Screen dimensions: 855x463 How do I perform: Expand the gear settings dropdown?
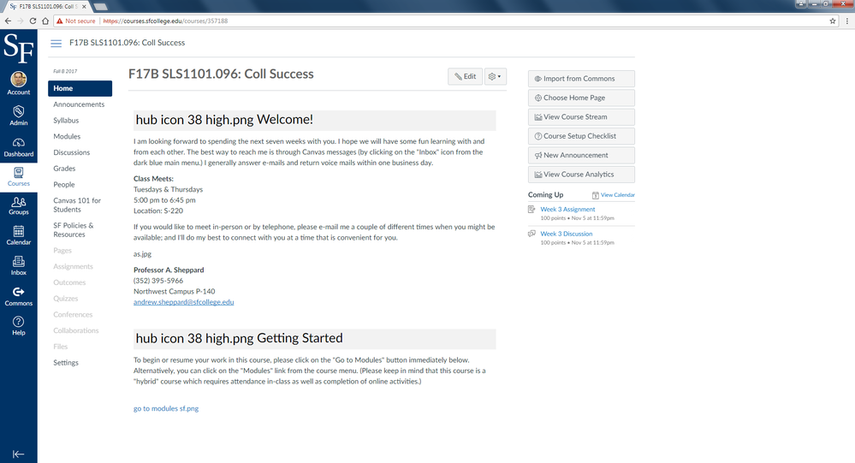click(x=495, y=76)
